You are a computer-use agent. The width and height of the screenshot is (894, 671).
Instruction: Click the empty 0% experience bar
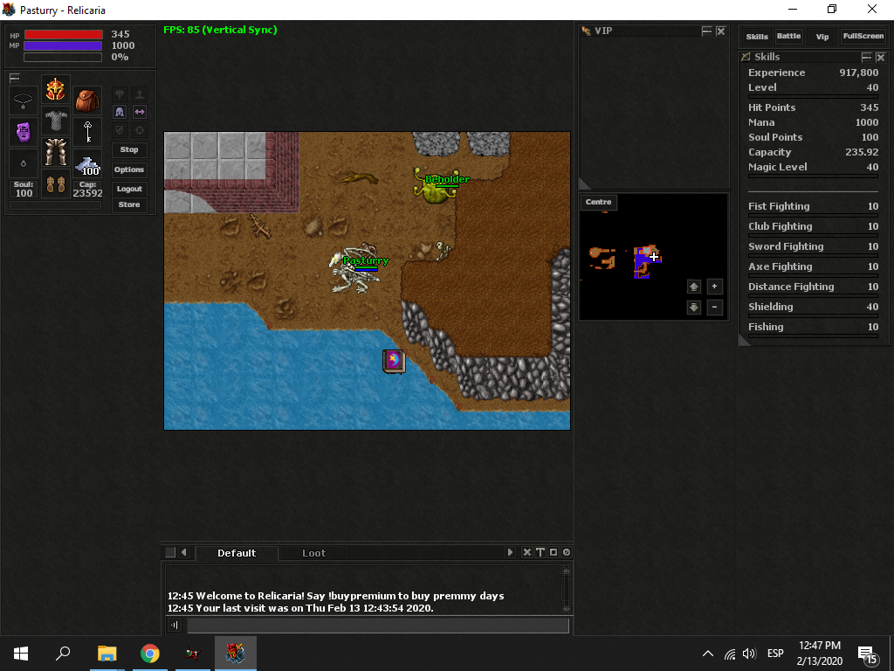[x=63, y=57]
